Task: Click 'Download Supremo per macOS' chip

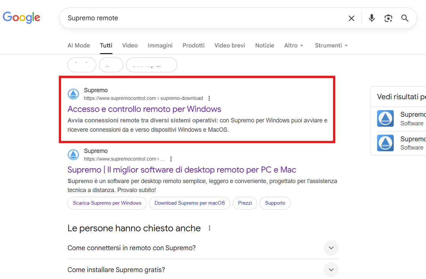Action: click(190, 203)
